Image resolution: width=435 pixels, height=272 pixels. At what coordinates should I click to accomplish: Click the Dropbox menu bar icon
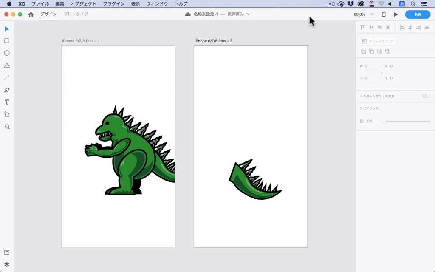tap(350, 3)
